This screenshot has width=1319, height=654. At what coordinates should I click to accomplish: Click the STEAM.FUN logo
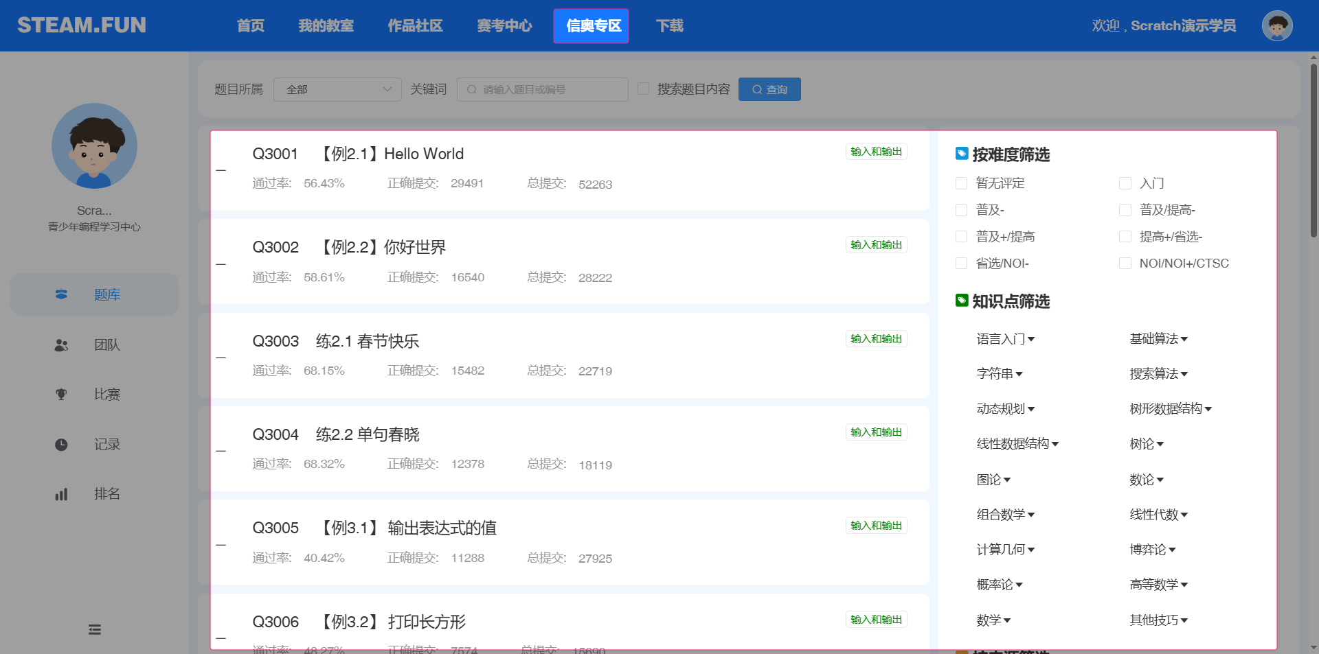[82, 25]
